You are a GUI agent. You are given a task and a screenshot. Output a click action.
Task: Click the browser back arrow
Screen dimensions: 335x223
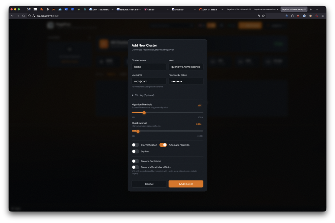12,16
